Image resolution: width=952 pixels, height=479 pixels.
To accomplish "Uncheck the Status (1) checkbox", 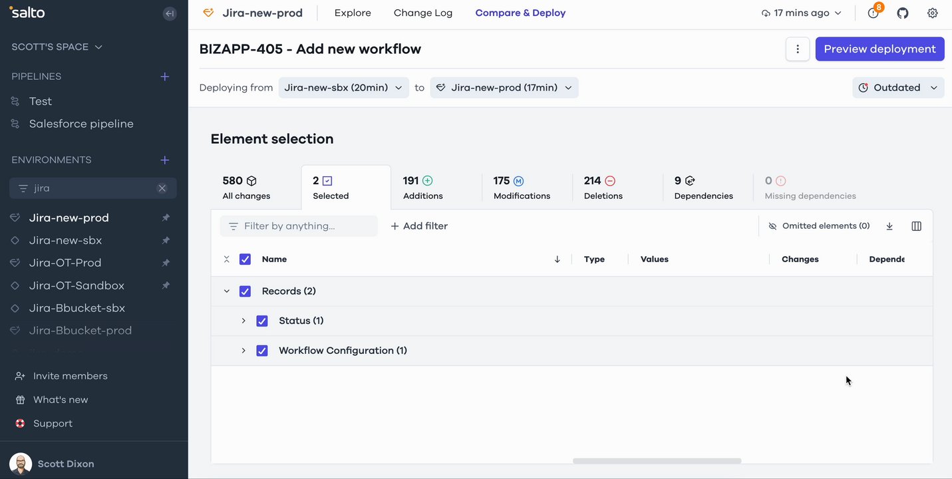I will click(262, 321).
